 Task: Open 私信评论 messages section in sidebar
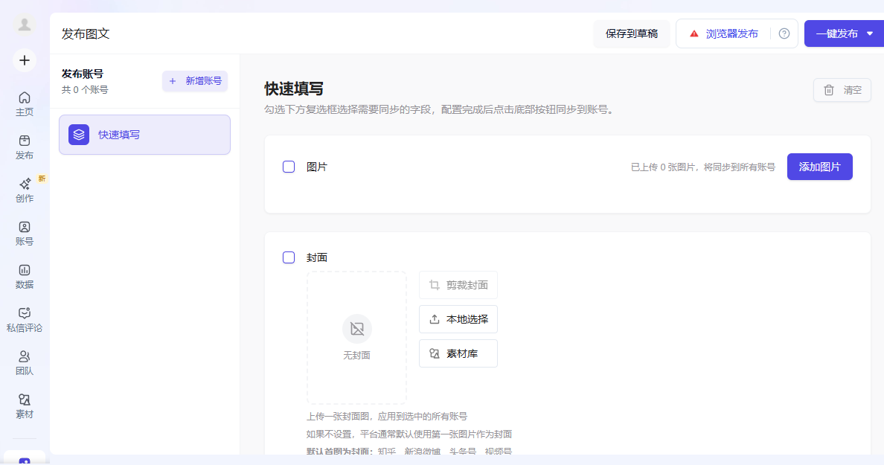point(25,320)
